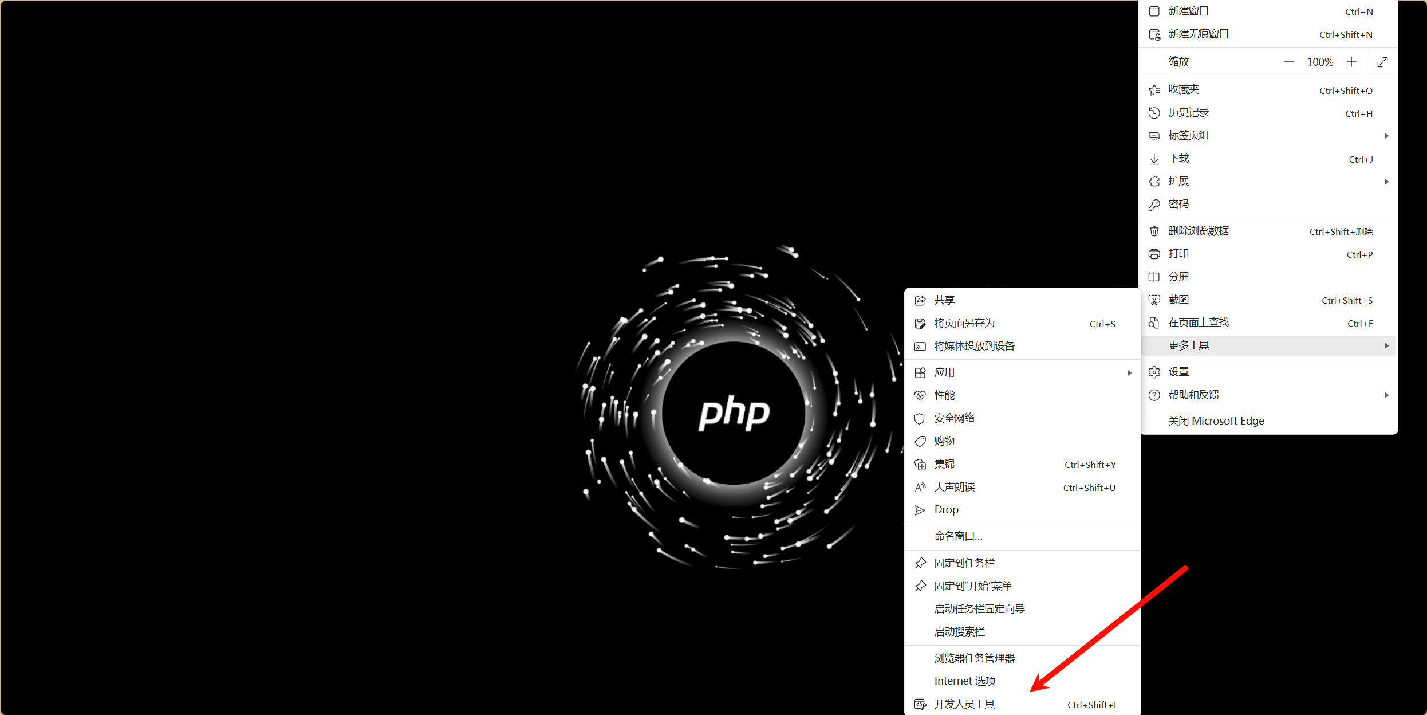Click Close Microsoft Edge (关闭 Microsoft Edge)
The width and height of the screenshot is (1427, 715).
(1216, 421)
